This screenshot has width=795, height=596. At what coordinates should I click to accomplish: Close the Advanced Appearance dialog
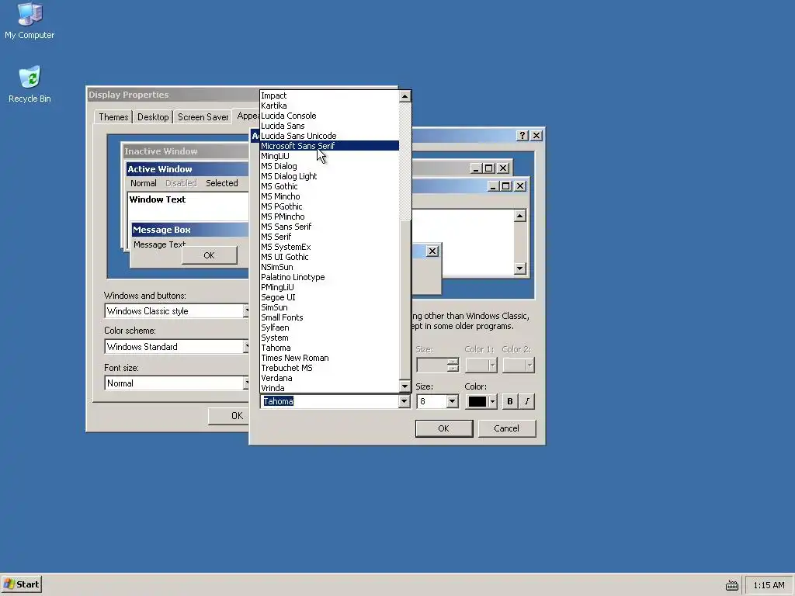point(536,135)
